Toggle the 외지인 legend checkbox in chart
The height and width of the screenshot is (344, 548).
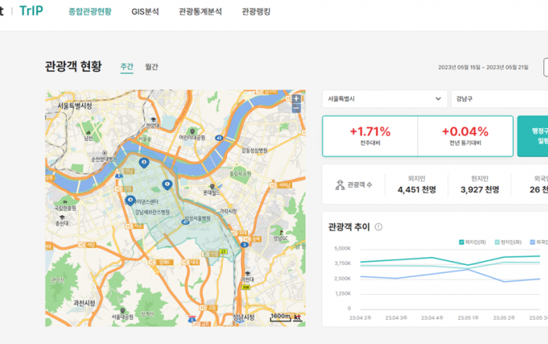(x=463, y=242)
